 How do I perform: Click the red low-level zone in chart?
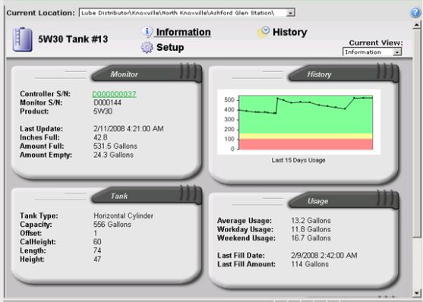click(x=306, y=144)
